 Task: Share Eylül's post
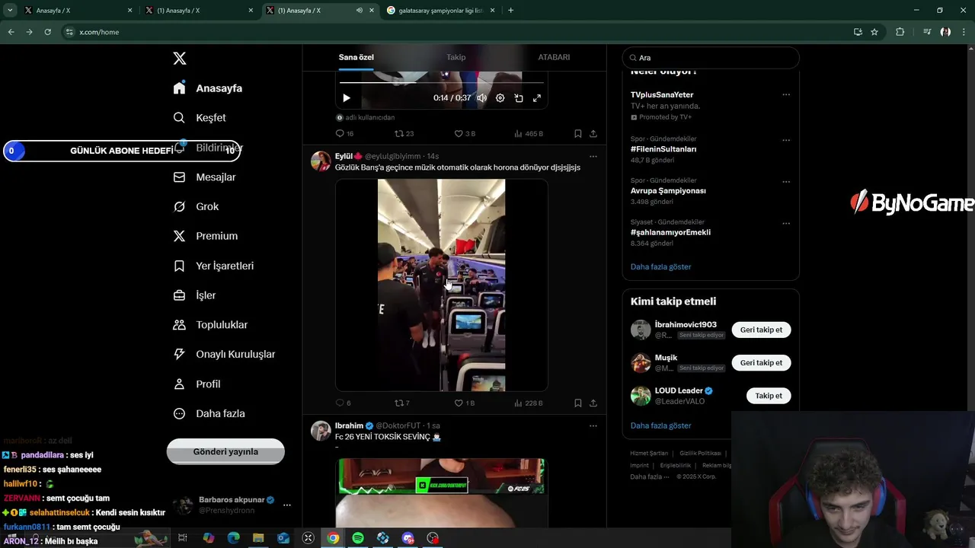pyautogui.click(x=593, y=403)
